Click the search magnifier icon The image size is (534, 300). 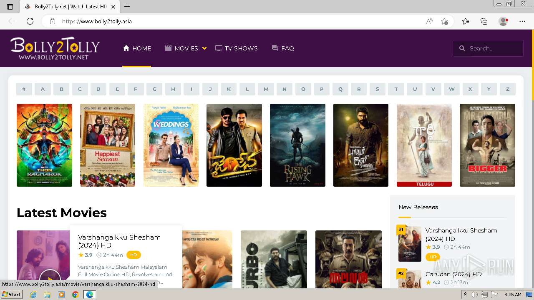(x=462, y=48)
